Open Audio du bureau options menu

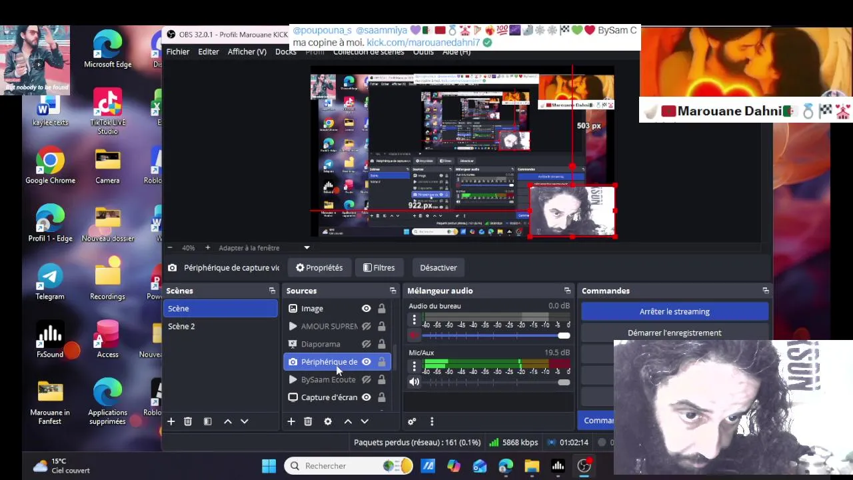click(414, 319)
